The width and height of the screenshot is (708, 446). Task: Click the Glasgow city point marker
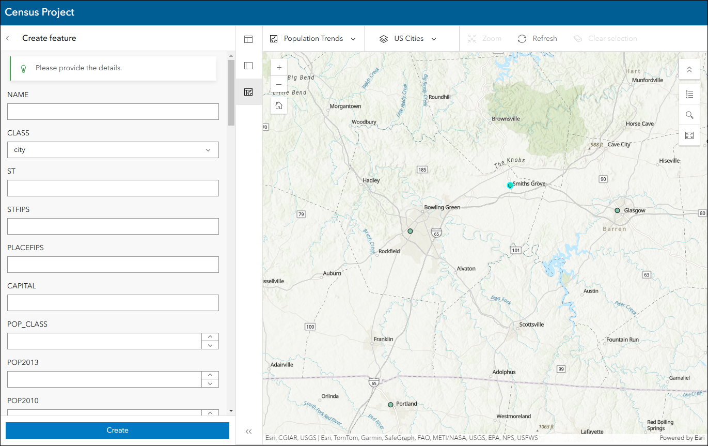(x=617, y=210)
